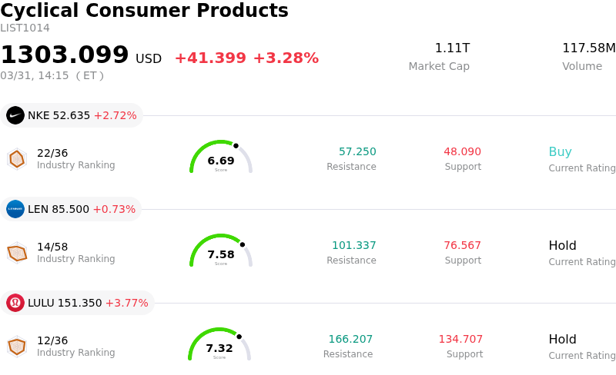Click LEN support value 76.567

click(x=462, y=245)
